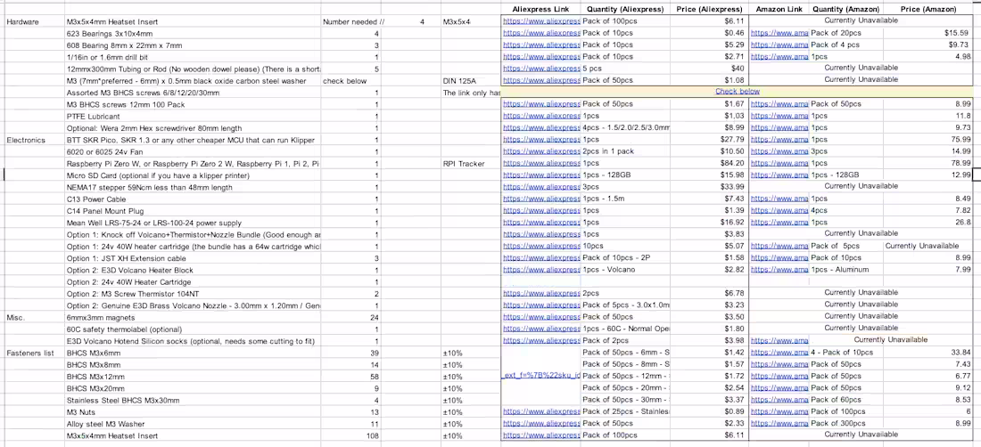Open Aliexpress link for PTFE Lubricant
The image size is (981, 447).
(541, 116)
